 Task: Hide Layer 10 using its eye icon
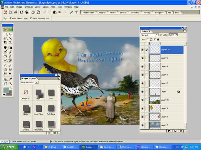[x=142, y=100]
